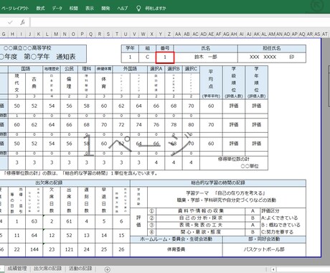Click the horizontal scrollbar left arrow

pos(273,269)
